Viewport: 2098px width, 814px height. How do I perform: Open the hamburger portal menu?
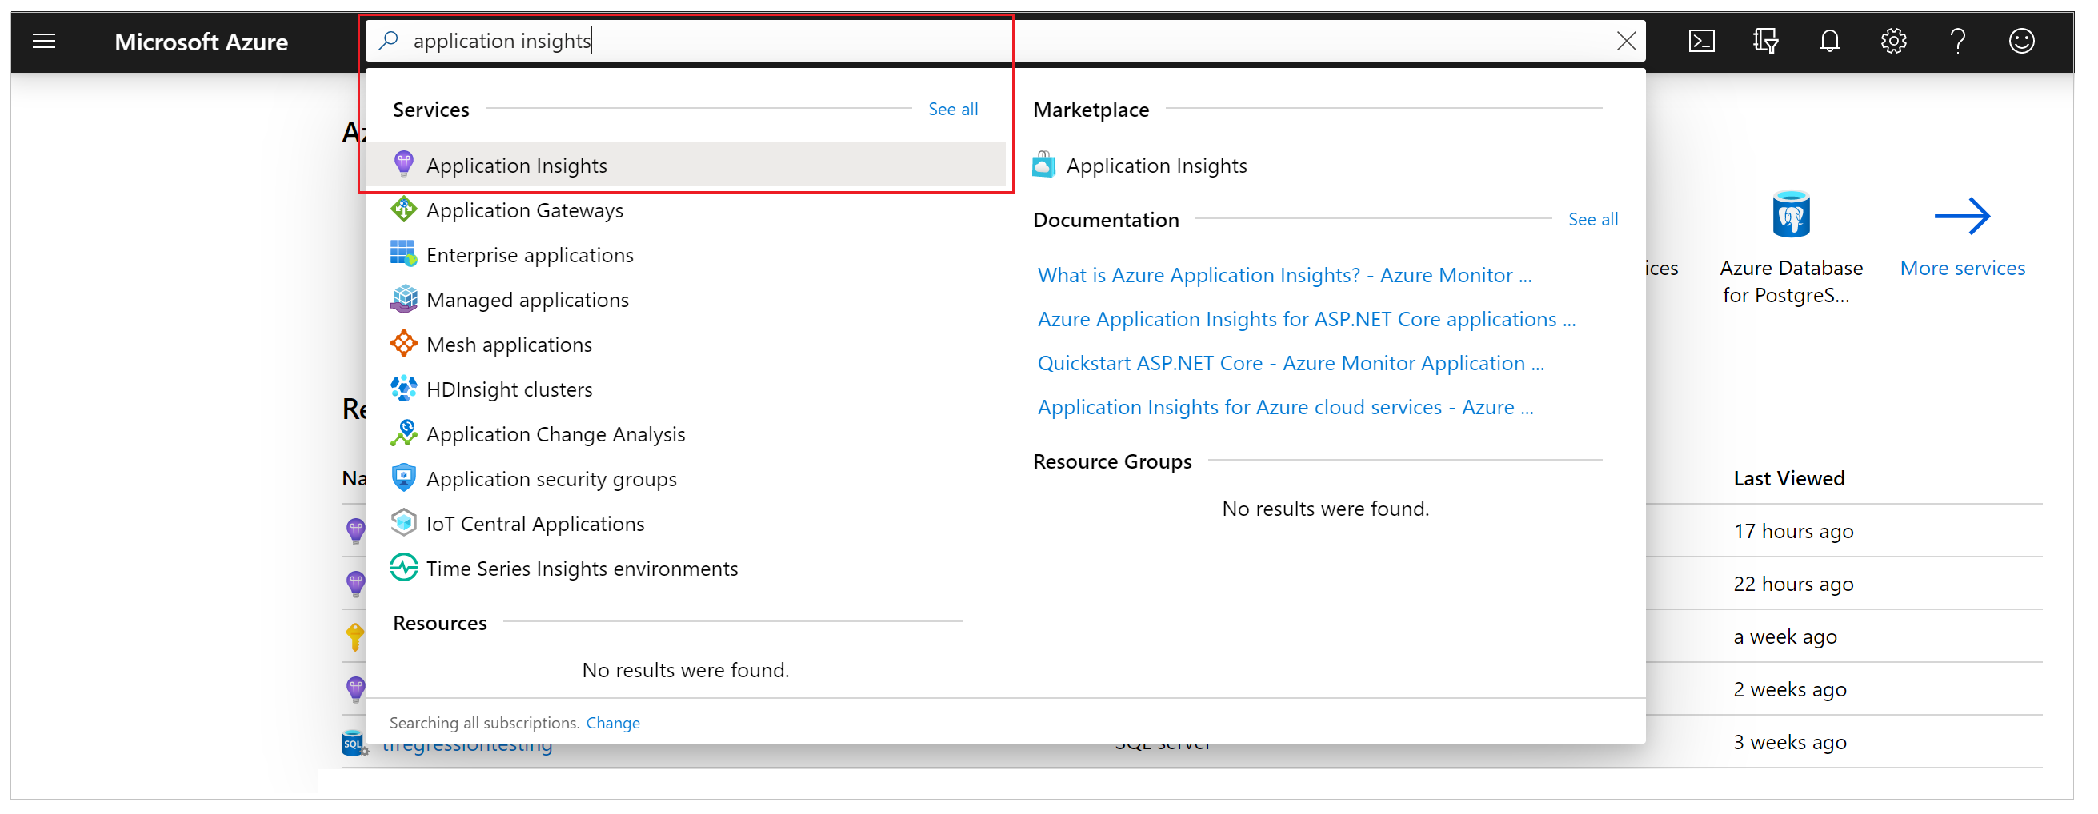tap(44, 41)
